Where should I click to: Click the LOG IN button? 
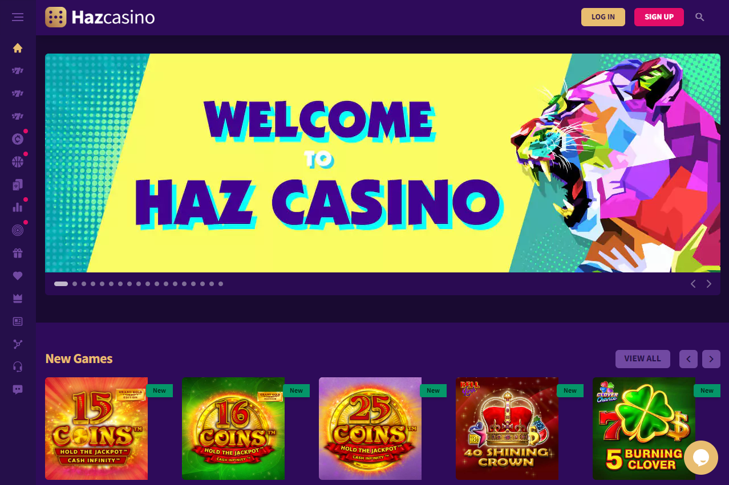(603, 17)
